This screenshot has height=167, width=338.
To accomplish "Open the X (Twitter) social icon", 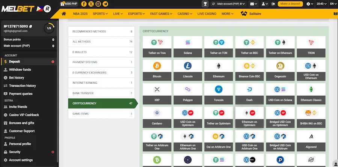I will (x=91, y=4).
